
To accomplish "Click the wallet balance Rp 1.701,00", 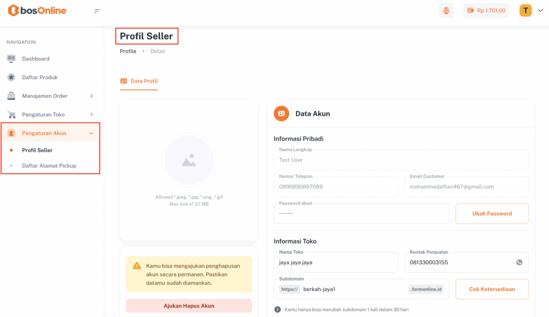I will 486,11.
